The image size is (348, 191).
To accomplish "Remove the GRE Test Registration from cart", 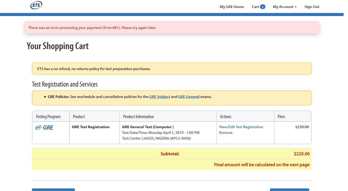I will pos(226,133).
